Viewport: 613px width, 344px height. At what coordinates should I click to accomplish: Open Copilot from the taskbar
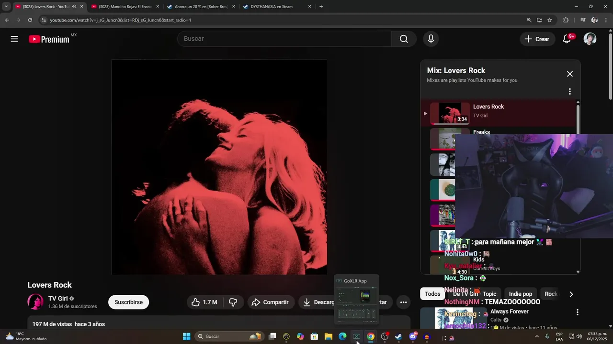click(300, 337)
